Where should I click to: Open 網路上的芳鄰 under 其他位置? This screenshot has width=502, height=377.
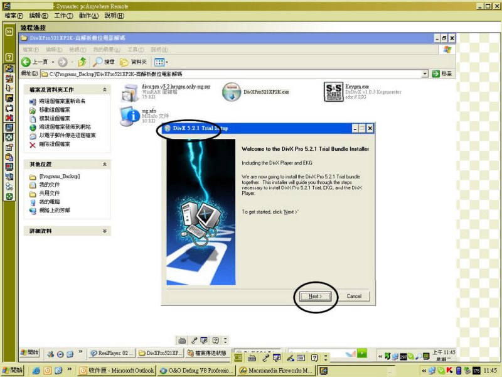[x=55, y=210]
